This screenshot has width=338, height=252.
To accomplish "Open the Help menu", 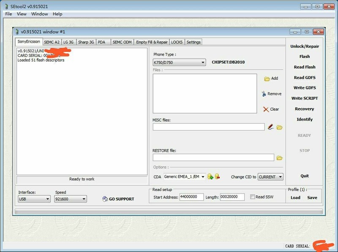I will (x=57, y=14).
